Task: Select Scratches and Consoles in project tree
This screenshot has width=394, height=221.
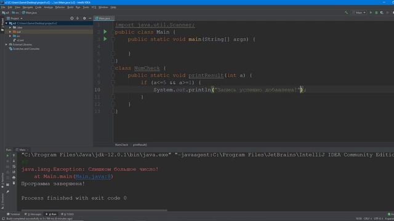Action: 24,49
